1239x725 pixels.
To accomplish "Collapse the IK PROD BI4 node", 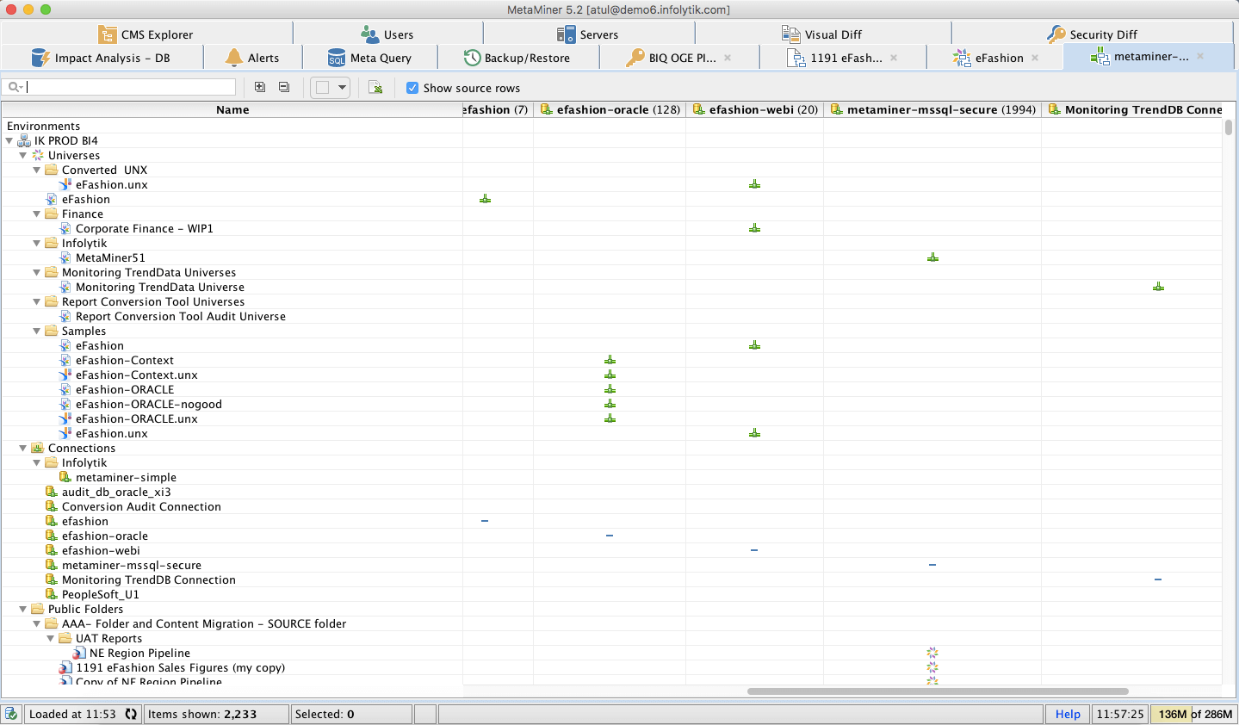I will tap(9, 140).
